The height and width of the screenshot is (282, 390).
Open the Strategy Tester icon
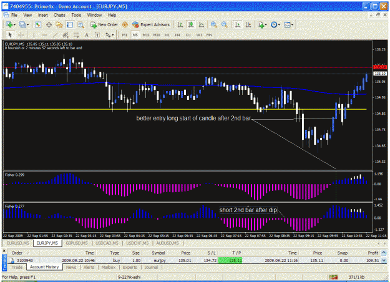pyautogui.click(x=80, y=24)
